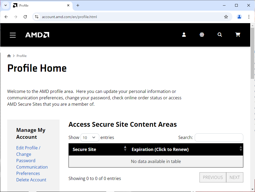View site information icon in address bar
Image resolution: width=255 pixels, height=192 pixels.
(37, 17)
